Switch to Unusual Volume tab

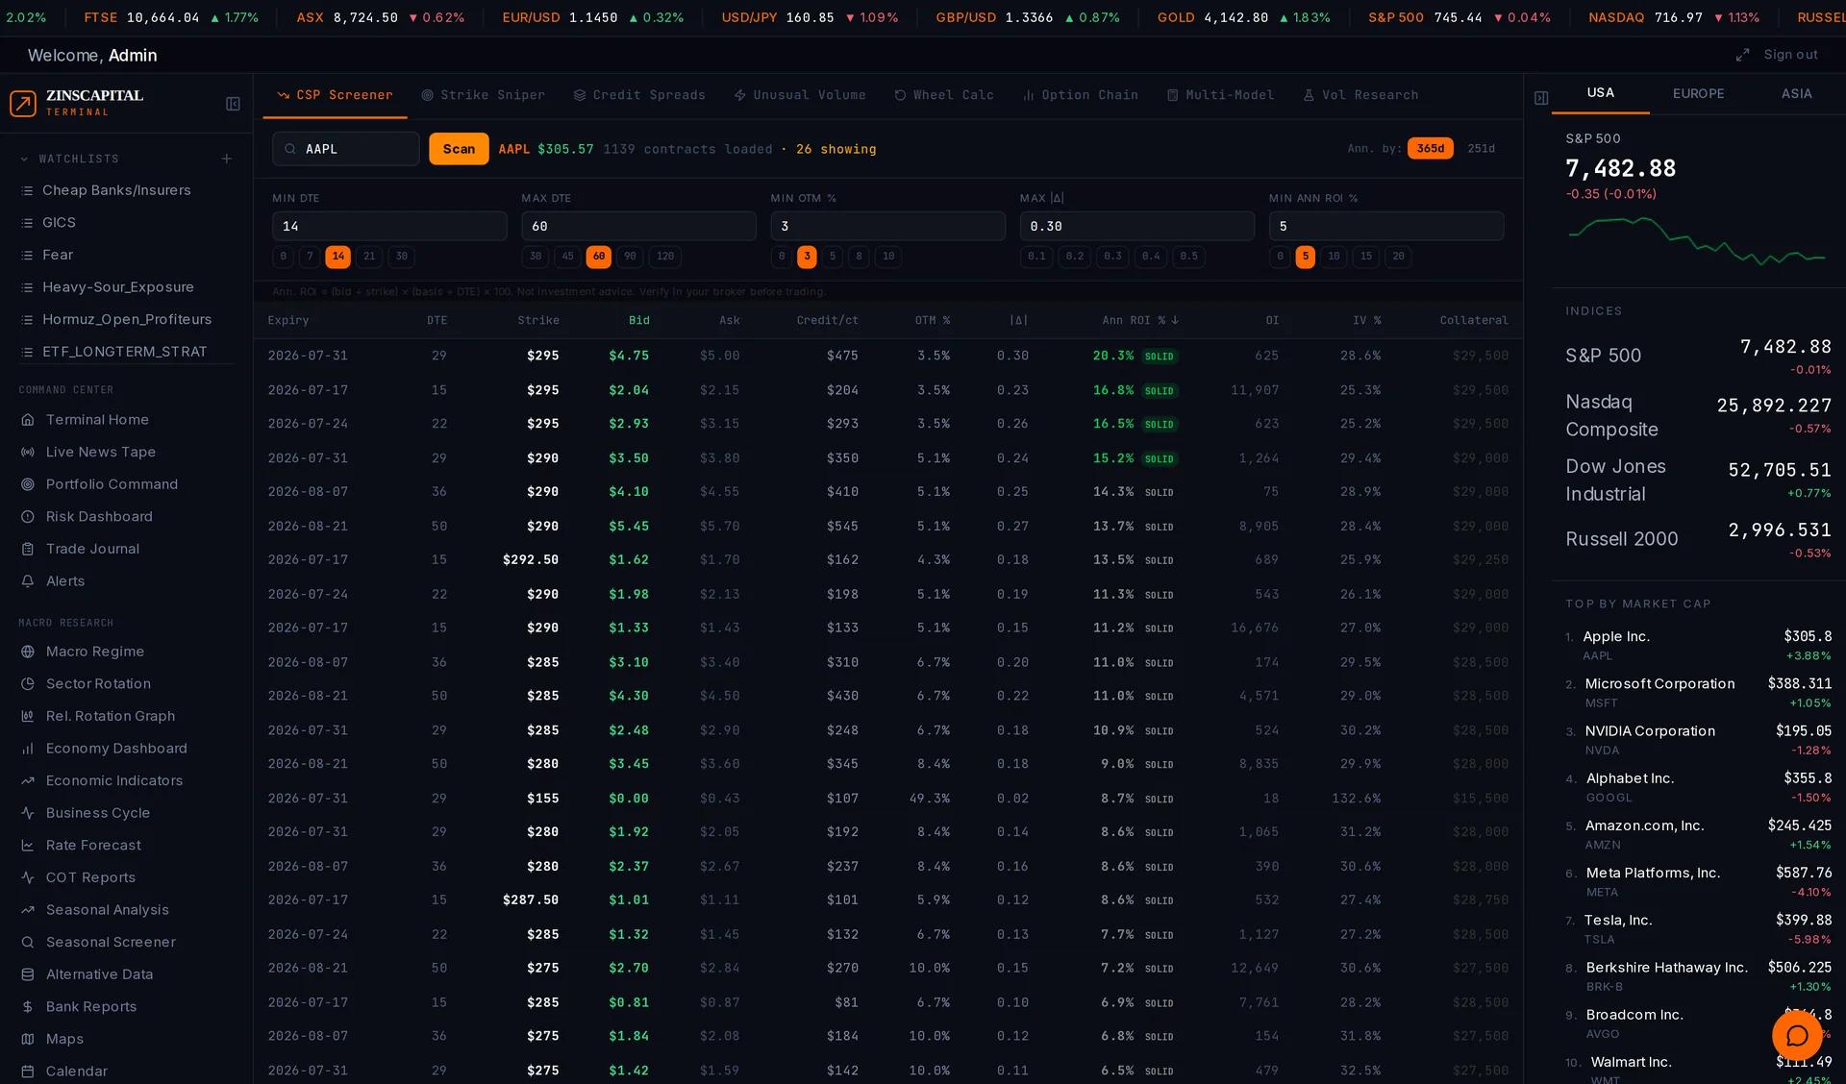click(x=800, y=95)
